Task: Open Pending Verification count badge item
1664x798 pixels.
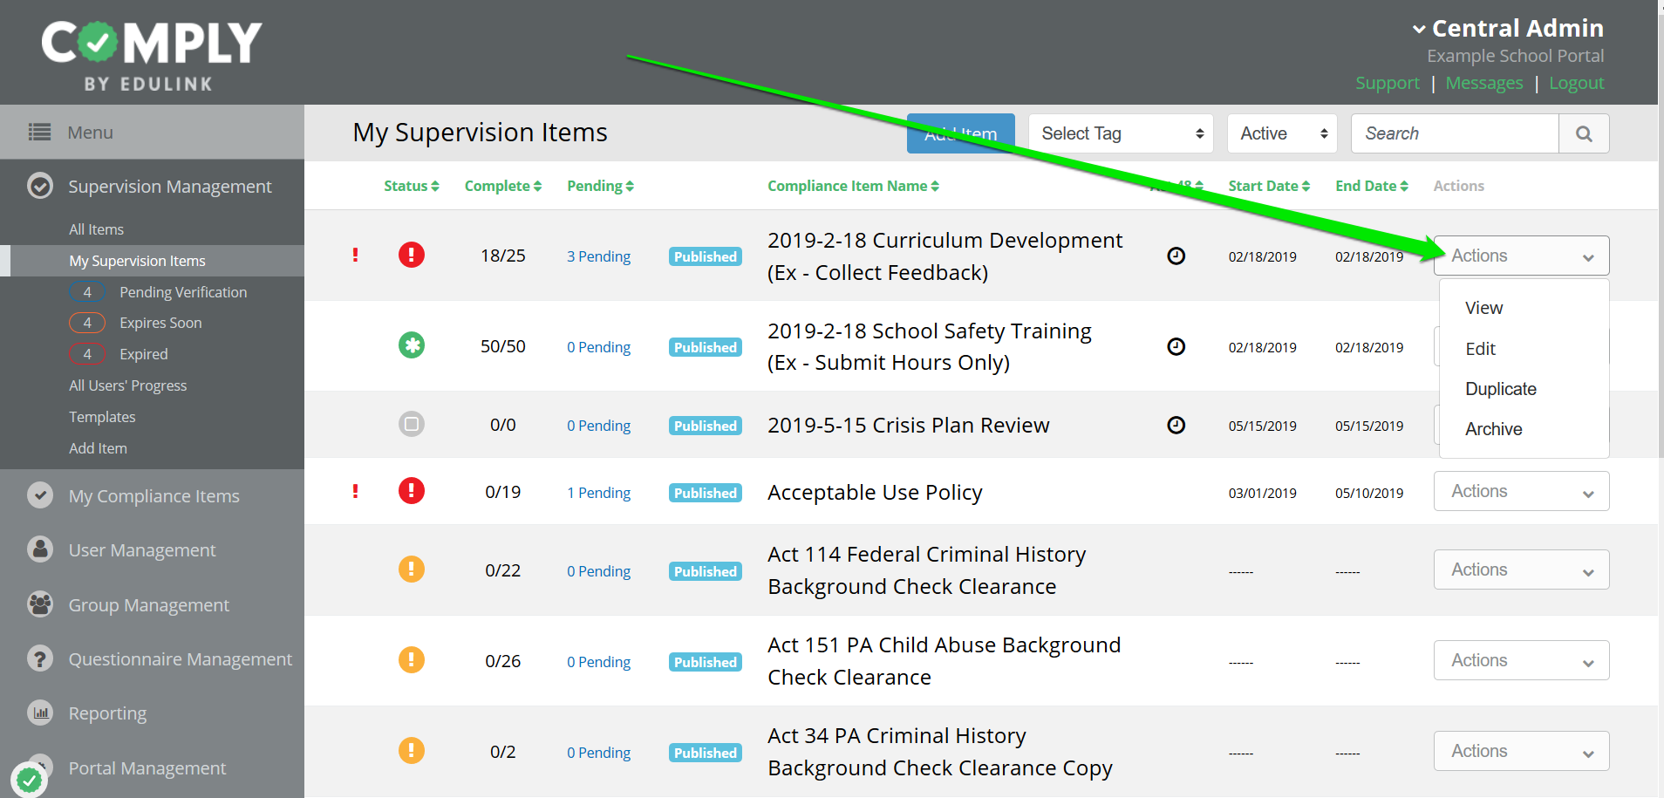Action: point(87,292)
